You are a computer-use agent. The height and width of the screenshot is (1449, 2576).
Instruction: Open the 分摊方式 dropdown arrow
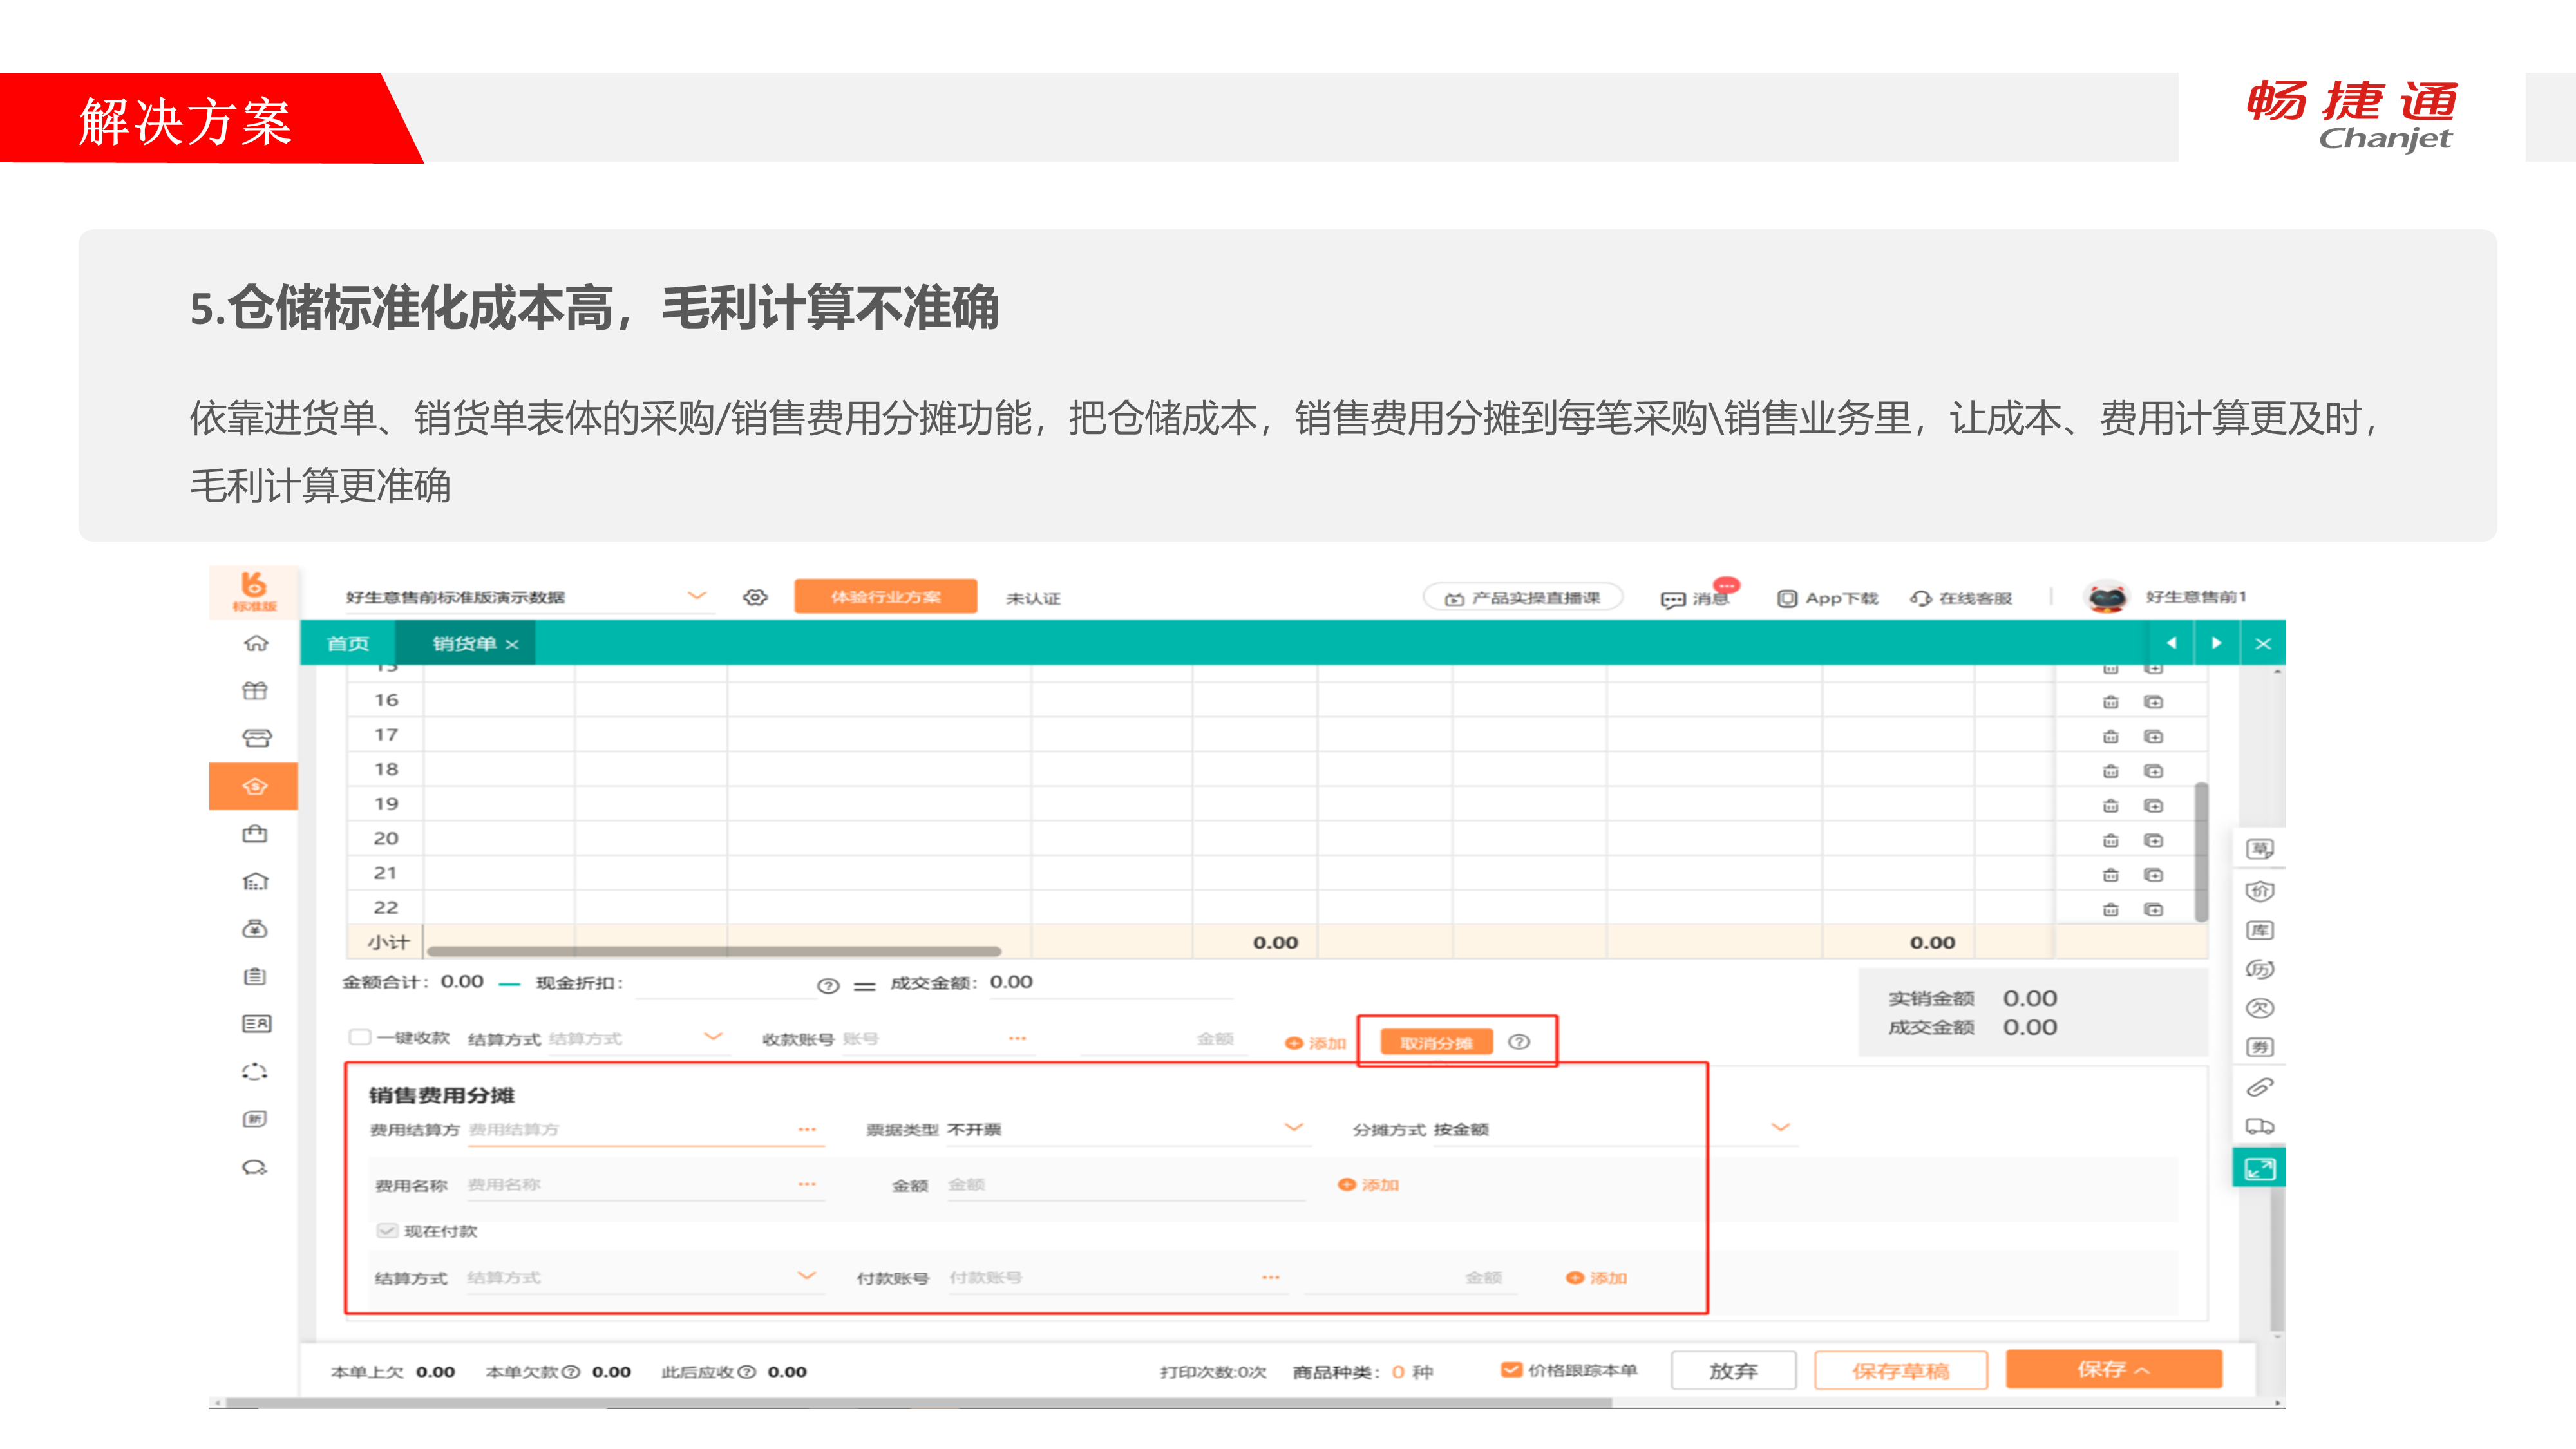(x=1780, y=1128)
